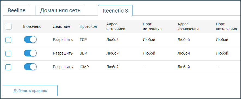
Task: Click UDP row Разрешить action cell
Action: (63, 53)
